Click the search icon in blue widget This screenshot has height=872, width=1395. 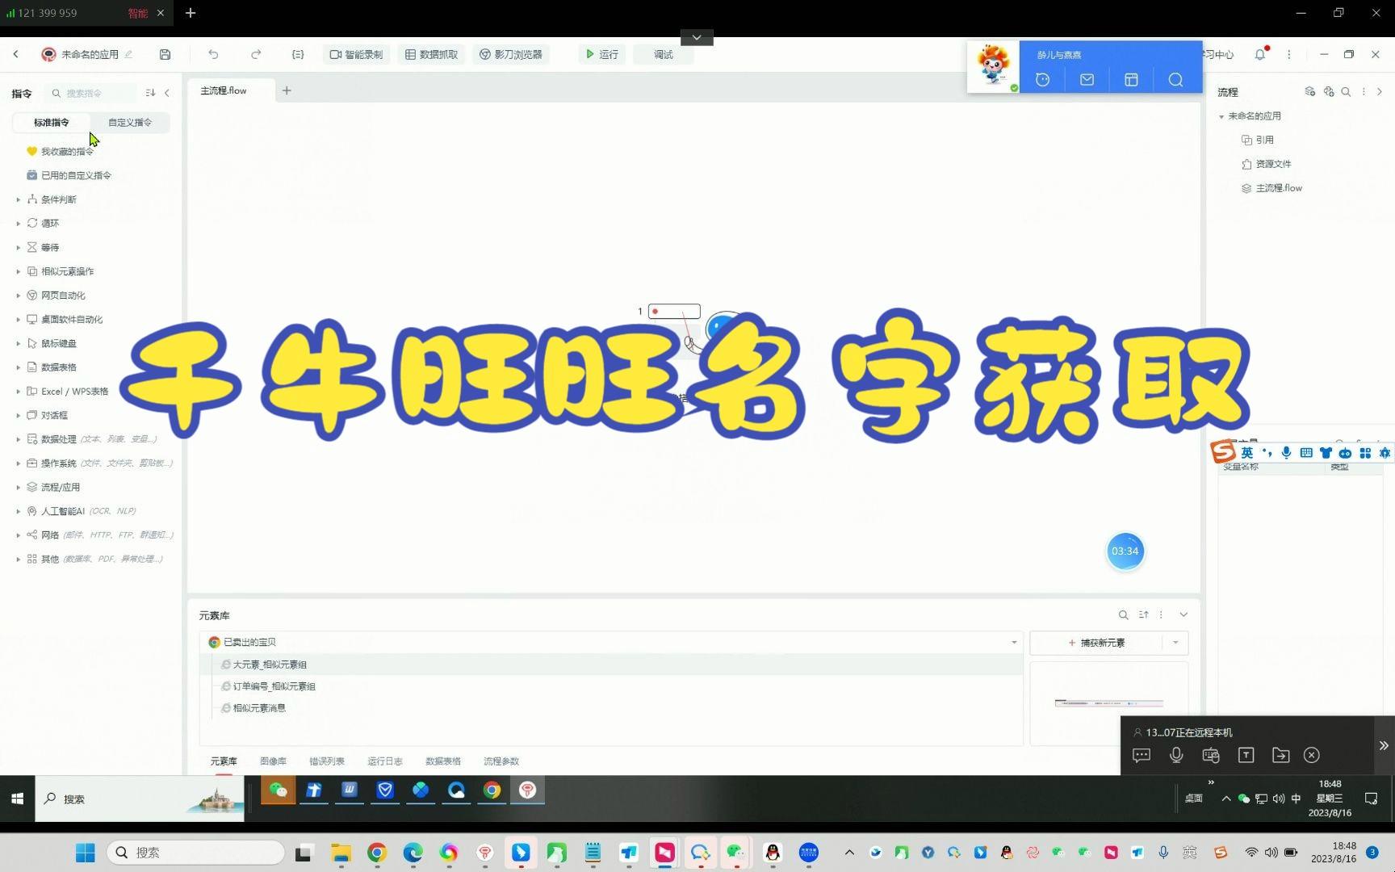tap(1175, 79)
